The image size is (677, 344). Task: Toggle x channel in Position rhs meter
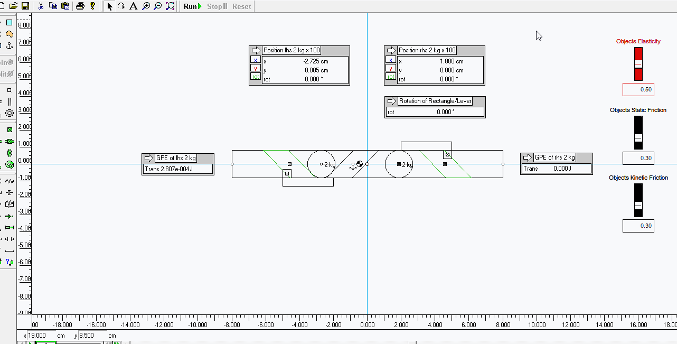tap(391, 60)
